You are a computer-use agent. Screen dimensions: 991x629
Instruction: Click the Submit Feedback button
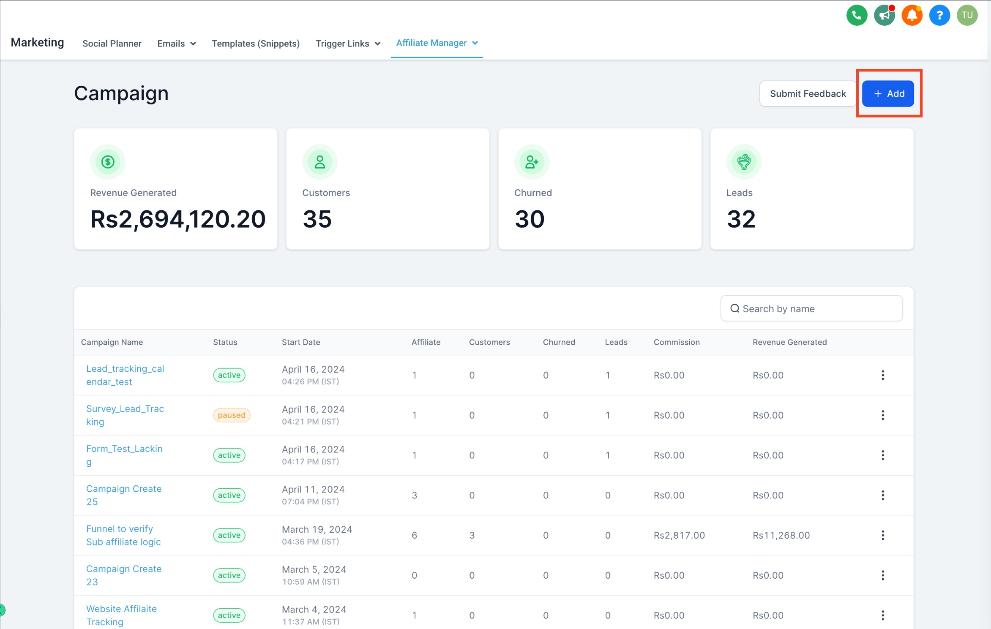(808, 94)
